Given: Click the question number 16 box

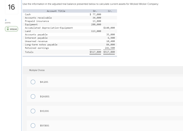Looking at the screenshot, I should click(x=11, y=7).
